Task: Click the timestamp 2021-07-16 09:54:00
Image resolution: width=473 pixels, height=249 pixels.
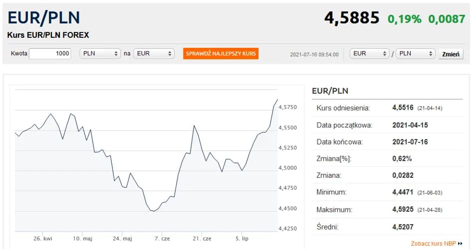Action: point(314,54)
